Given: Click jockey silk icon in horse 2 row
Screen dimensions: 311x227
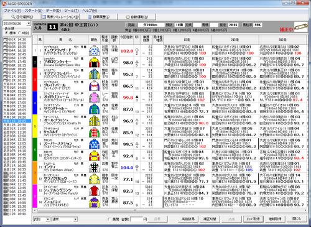Looking at the screenshot, I should click(94, 62).
